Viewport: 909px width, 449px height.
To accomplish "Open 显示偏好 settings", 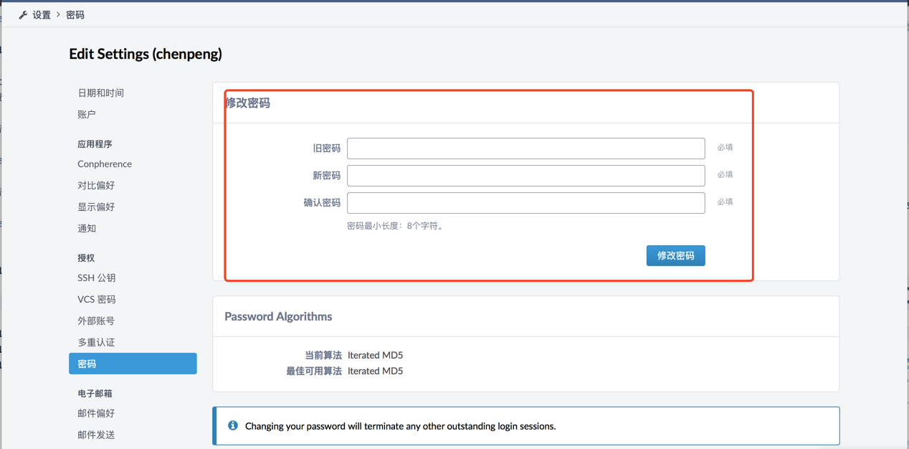I will pos(96,207).
